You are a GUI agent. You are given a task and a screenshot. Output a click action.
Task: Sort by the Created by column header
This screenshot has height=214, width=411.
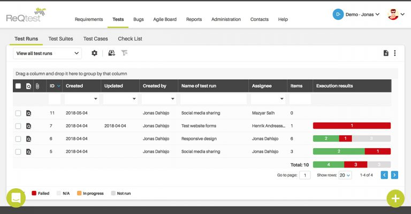pos(154,86)
